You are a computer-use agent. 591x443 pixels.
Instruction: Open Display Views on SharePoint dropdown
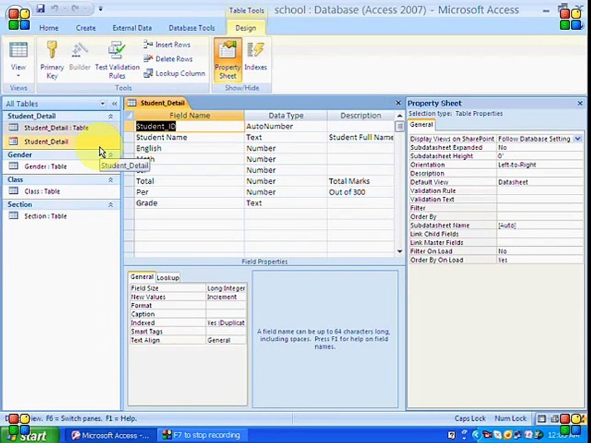578,139
